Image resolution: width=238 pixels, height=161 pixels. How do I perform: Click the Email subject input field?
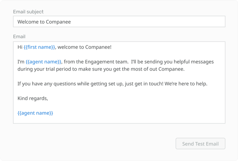(x=119, y=22)
